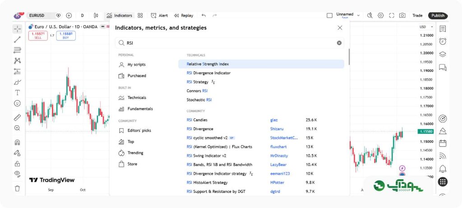Open author LazyBear profile link
This screenshot has width=462, height=208.
click(278, 164)
